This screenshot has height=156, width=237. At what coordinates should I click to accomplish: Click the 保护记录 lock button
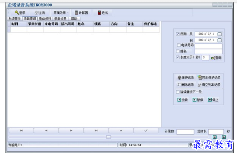[186, 77]
